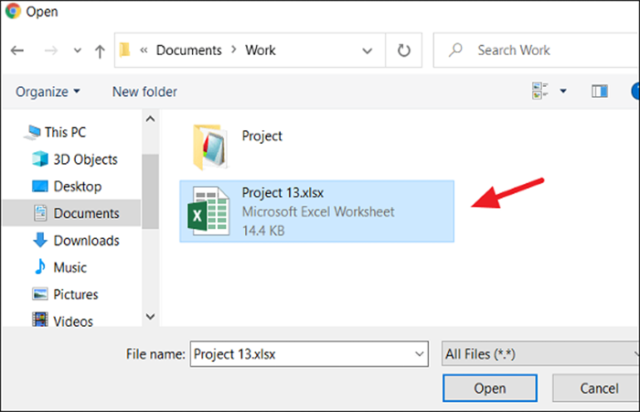640x412 pixels.
Task: Open the recent locations dropdown chevron
Action: 77,50
